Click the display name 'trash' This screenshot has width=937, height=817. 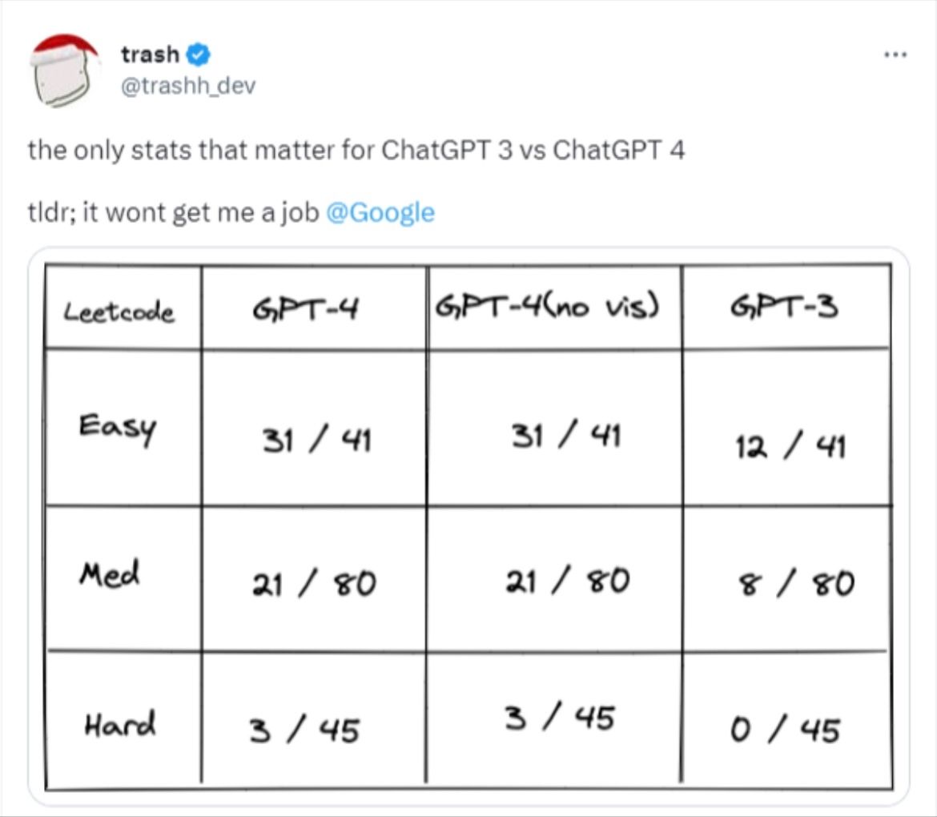click(150, 54)
